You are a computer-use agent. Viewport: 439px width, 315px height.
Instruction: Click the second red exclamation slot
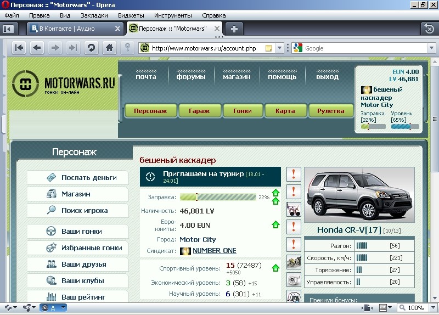[x=294, y=192]
